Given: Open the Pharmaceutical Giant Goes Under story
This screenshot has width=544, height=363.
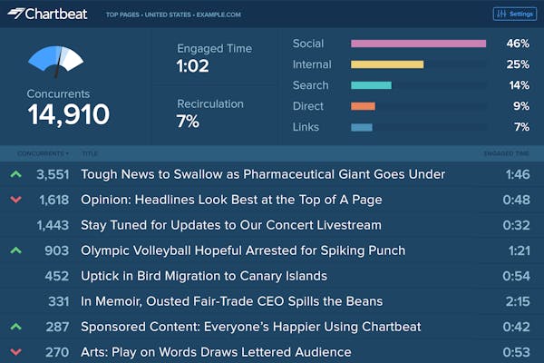Looking at the screenshot, I should (x=263, y=174).
